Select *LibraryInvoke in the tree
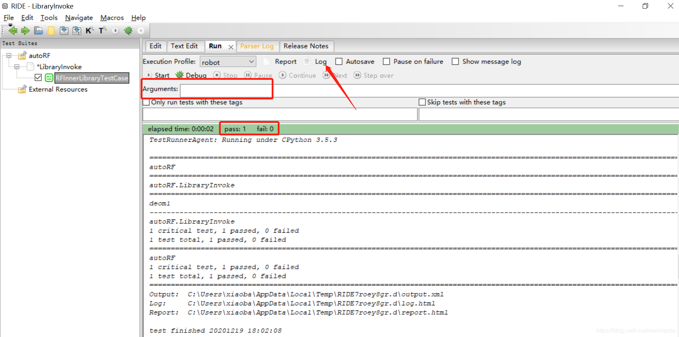Screen dimensions: 679x337 pos(59,67)
